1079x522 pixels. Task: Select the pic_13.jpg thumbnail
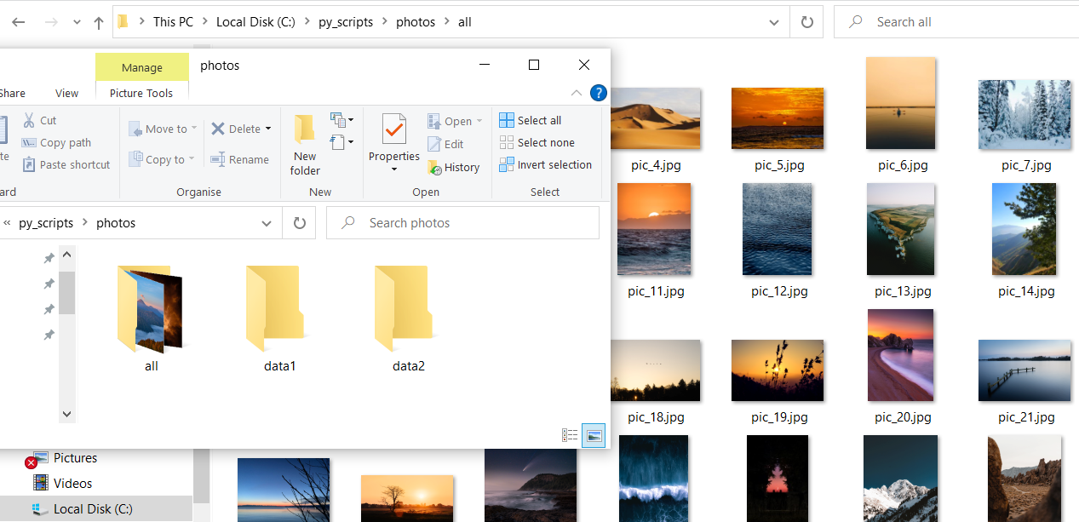[x=903, y=229]
